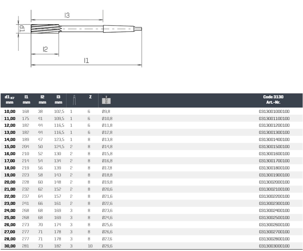The height and width of the screenshot is (251, 303).
Task: Click the l1 dimension label in the drawing
Action: tap(86, 60)
